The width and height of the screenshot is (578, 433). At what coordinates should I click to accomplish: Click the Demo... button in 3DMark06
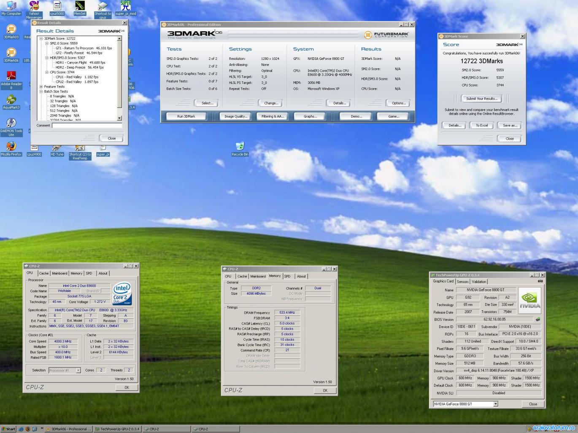click(x=356, y=116)
